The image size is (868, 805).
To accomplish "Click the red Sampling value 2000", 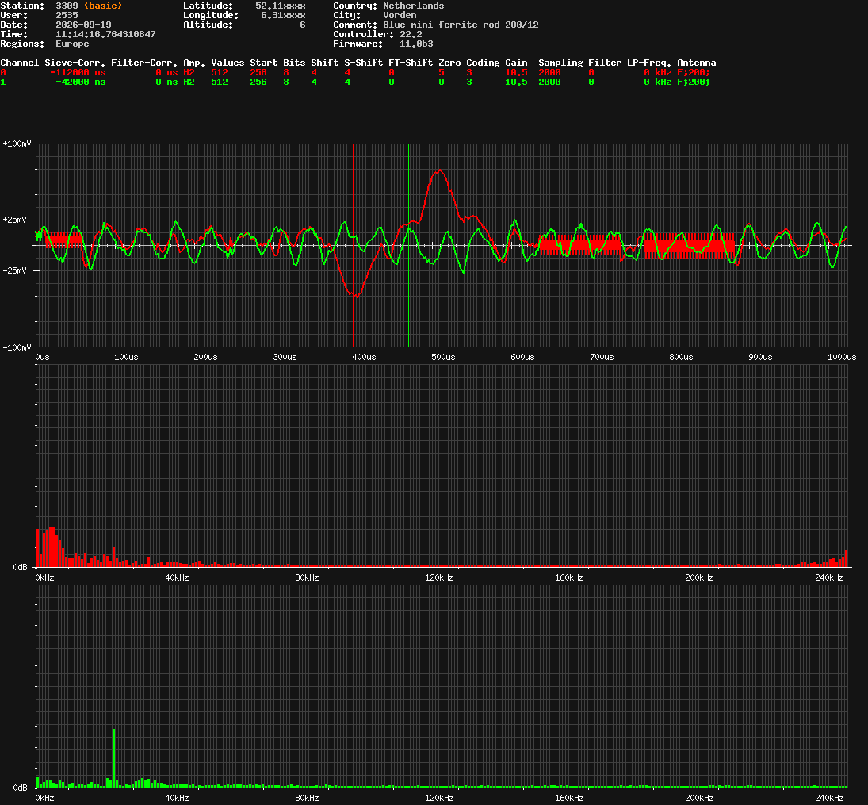I will 549,72.
